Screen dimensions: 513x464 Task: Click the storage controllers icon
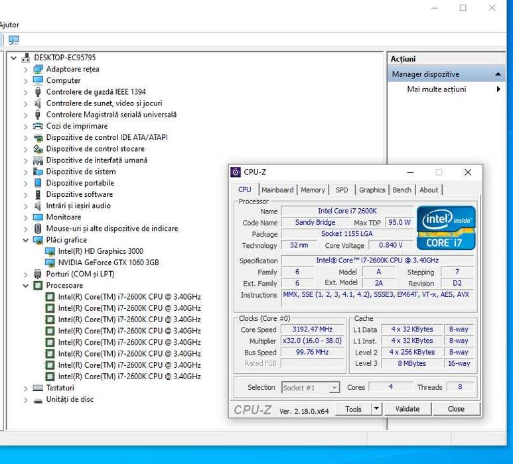pos(38,149)
